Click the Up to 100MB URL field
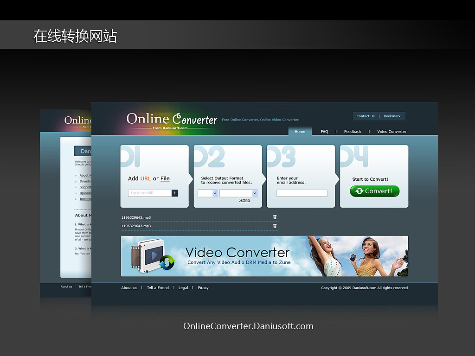This screenshot has width=475, height=356. coord(150,193)
